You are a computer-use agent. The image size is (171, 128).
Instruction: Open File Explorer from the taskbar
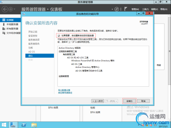[x=34, y=125]
